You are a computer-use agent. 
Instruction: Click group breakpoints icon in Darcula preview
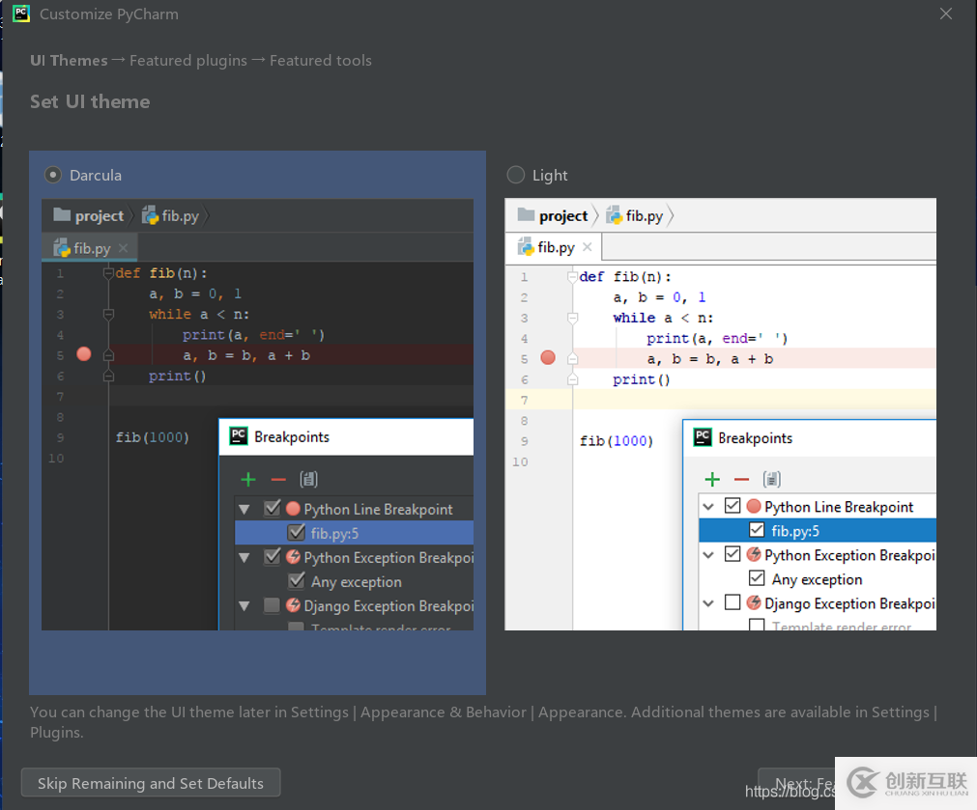point(308,479)
